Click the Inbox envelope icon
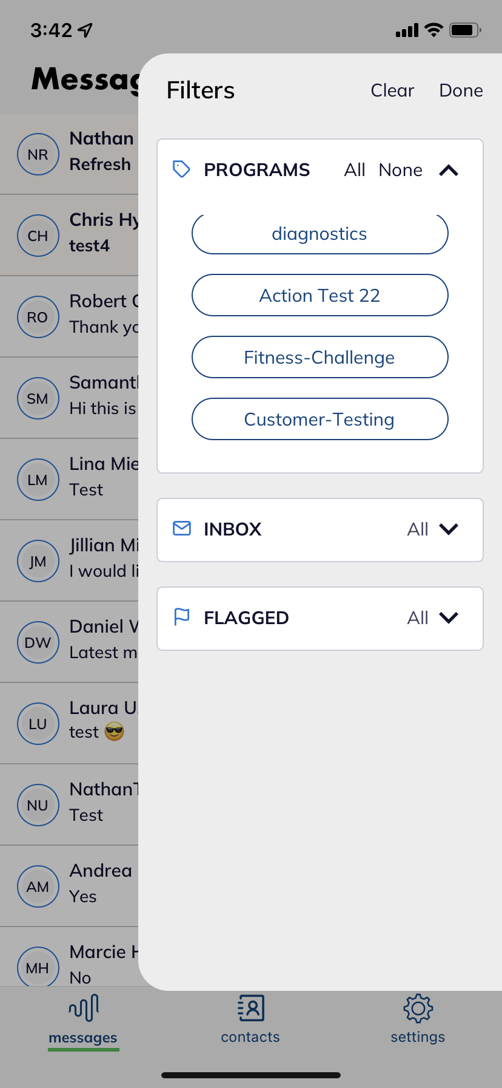The height and width of the screenshot is (1088, 502). tap(182, 528)
